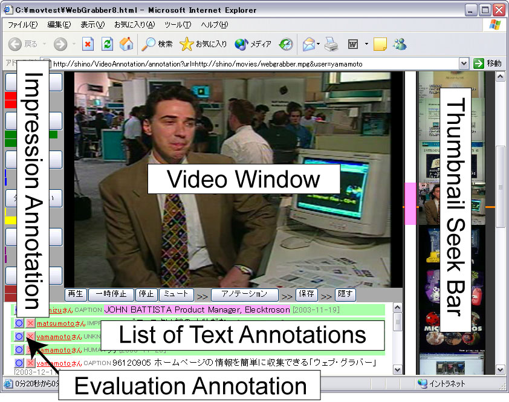Click the Stop loading toolbar icon
Screen dimensions: 509x402
click(x=88, y=44)
